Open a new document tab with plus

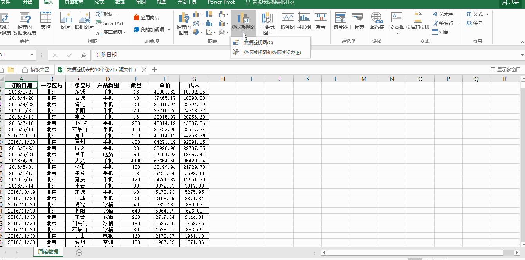154,70
